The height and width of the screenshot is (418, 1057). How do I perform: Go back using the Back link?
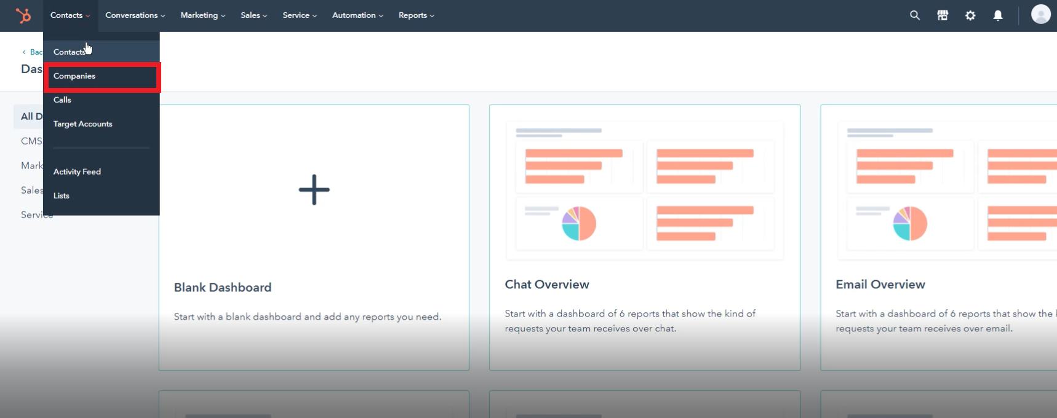pyautogui.click(x=33, y=52)
